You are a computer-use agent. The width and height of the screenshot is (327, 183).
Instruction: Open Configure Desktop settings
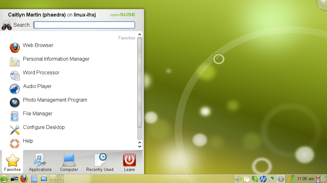[x=43, y=128]
